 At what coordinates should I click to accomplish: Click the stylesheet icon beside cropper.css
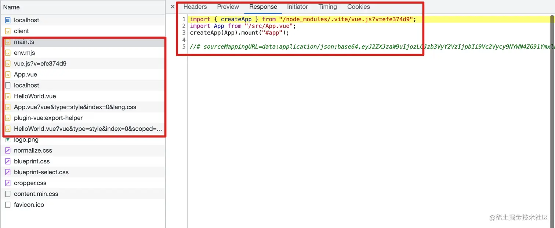click(8, 183)
